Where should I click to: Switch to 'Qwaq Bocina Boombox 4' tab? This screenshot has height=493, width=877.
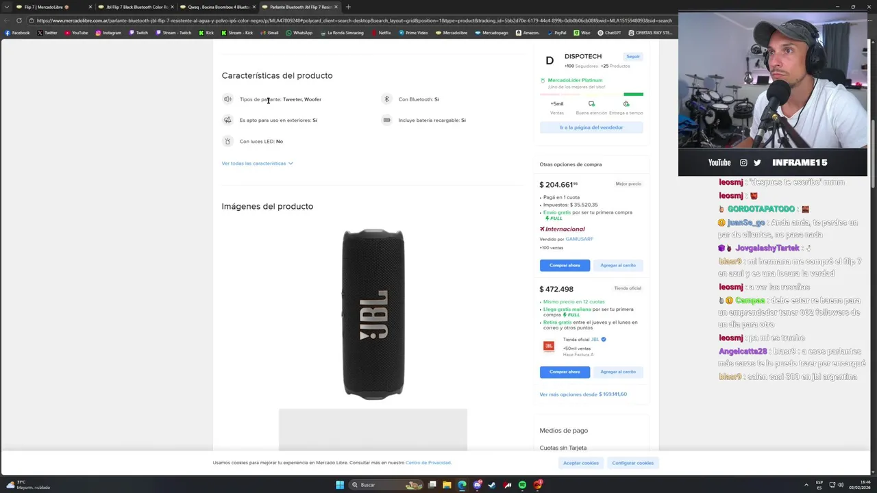pyautogui.click(x=219, y=7)
